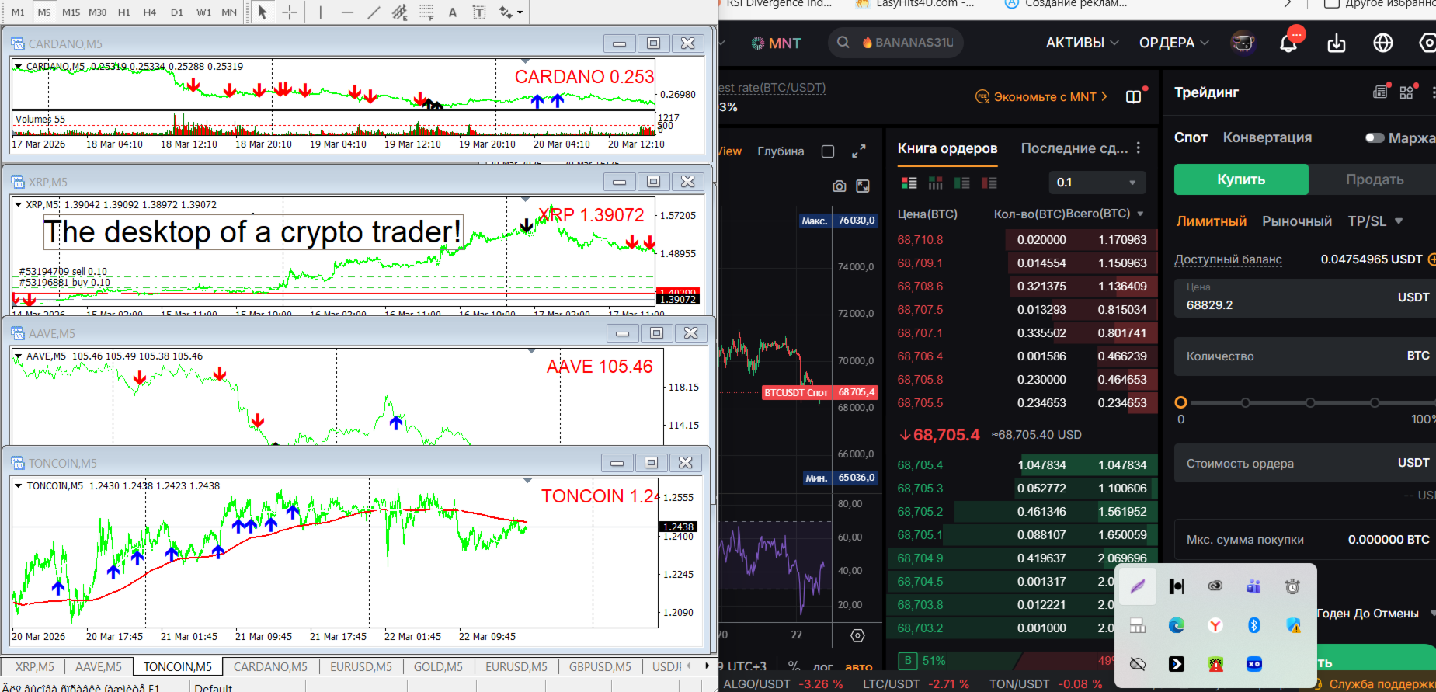Select the equidistant channel tool
1436x692 pixels.
(x=400, y=12)
